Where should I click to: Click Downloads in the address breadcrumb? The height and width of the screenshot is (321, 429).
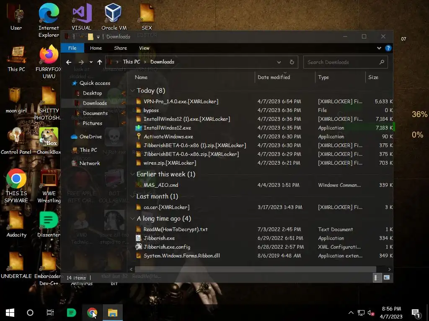click(162, 62)
